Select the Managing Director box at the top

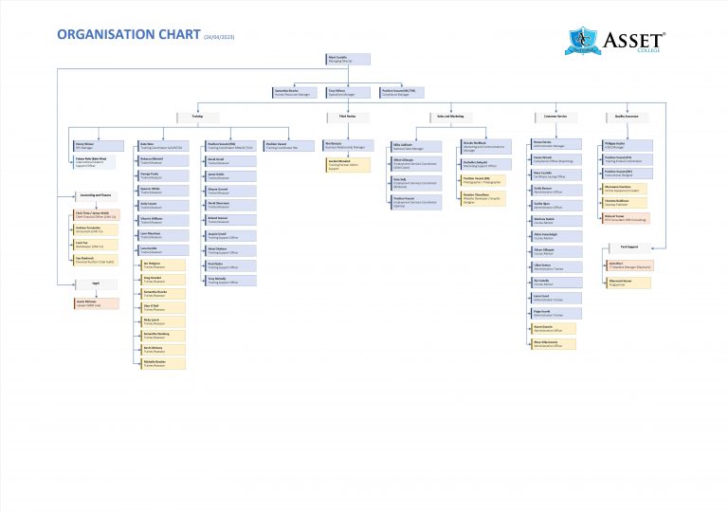[349, 59]
